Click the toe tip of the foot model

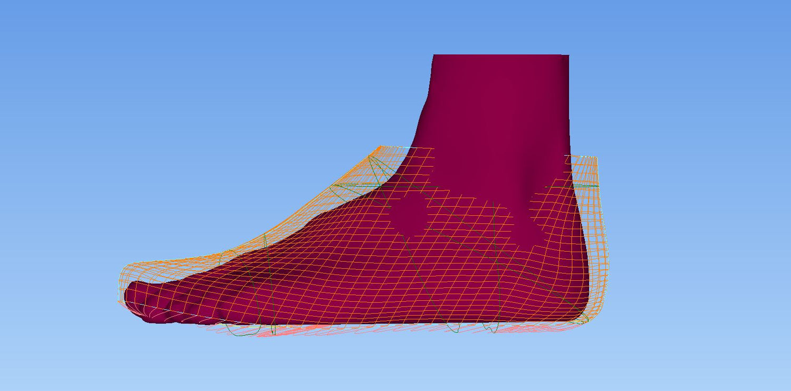pos(130,297)
